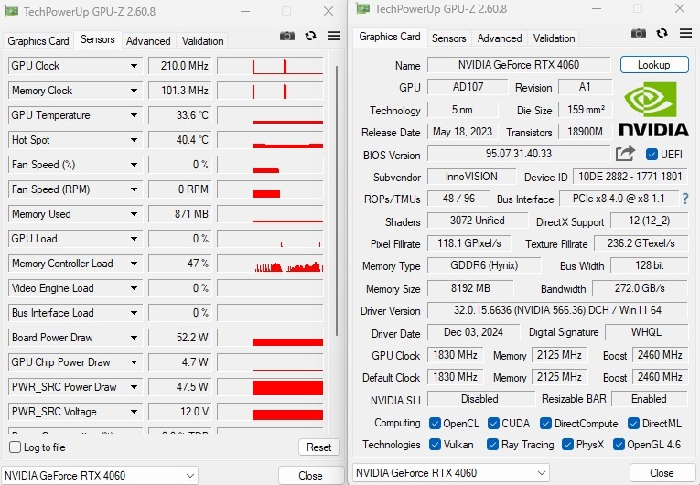
Task: Click Close button in the Sensors window
Action: pos(310,476)
